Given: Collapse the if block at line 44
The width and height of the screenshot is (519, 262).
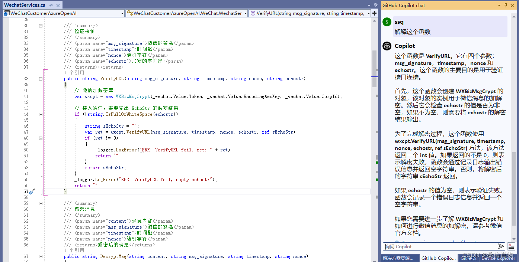Looking at the screenshot, I should click(41, 114).
